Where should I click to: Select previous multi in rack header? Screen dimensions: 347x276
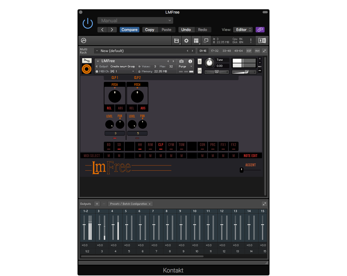tap(187, 51)
